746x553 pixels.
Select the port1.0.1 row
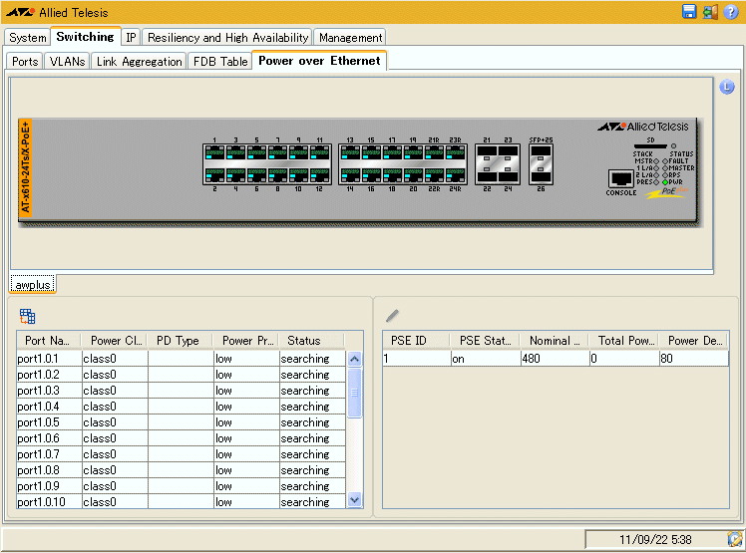coord(181,359)
